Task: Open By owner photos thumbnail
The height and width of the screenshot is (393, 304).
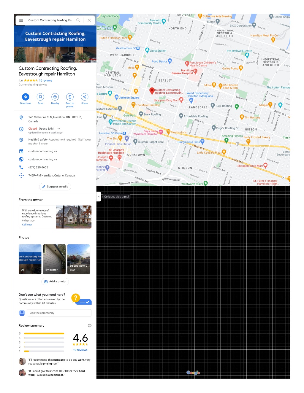Action: click(54, 259)
